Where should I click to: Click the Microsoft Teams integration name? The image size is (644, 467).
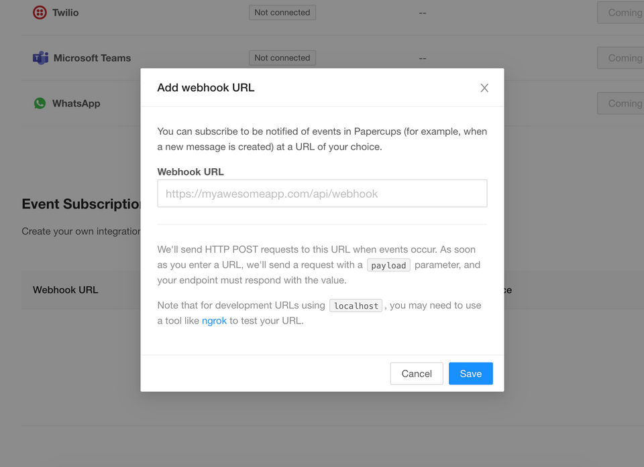pyautogui.click(x=92, y=58)
